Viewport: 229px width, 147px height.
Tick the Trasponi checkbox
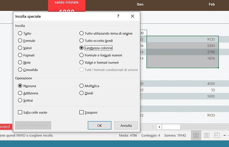click(x=81, y=112)
